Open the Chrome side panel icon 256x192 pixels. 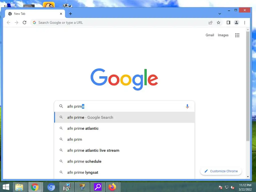coord(228,22)
